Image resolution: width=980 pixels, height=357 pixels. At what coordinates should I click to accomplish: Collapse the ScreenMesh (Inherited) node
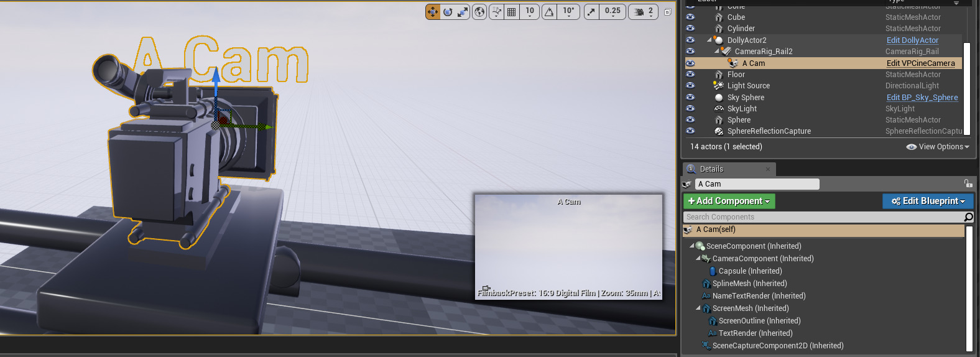(698, 308)
